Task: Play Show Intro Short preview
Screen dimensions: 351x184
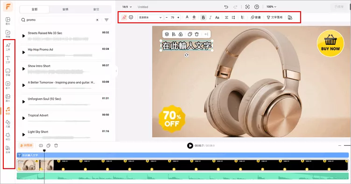Action: point(23,69)
